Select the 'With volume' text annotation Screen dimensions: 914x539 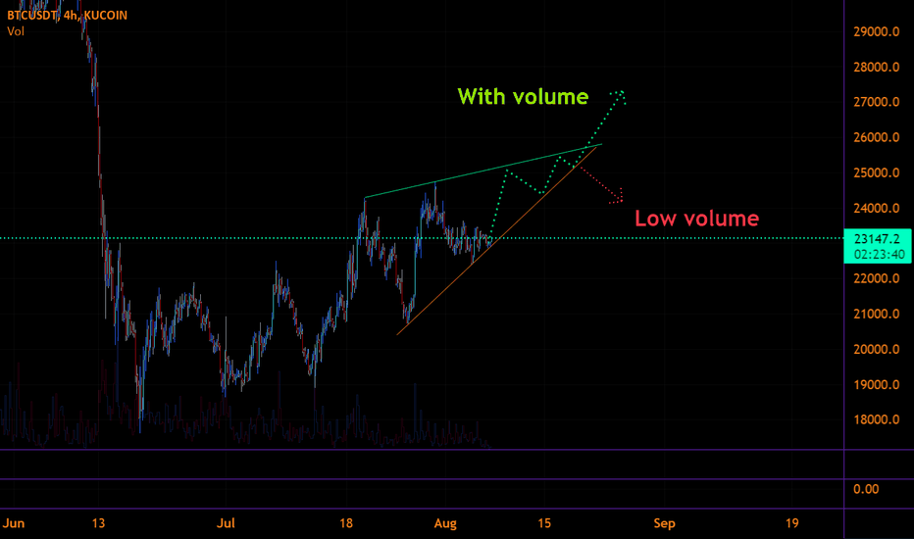[x=523, y=97]
